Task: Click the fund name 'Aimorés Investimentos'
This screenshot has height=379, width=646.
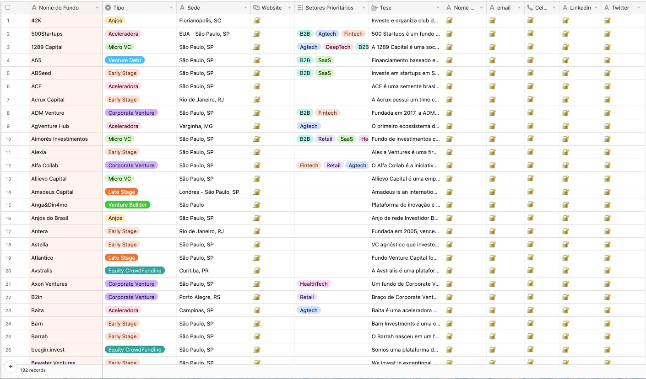Action: click(60, 139)
